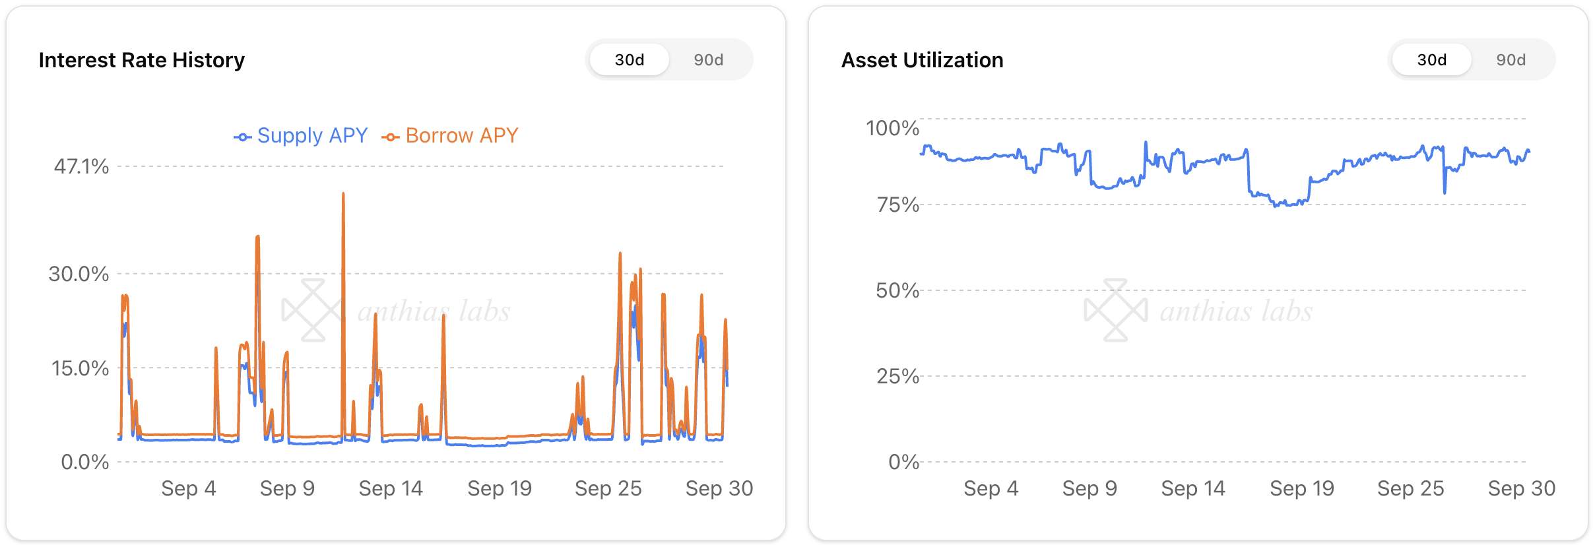The height and width of the screenshot is (545, 1593).
Task: Switch Interest Rate History to 90d
Action: coord(708,60)
